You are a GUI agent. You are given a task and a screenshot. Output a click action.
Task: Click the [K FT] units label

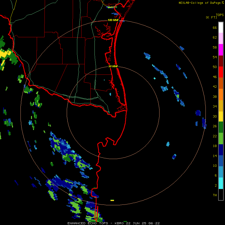[211, 17]
